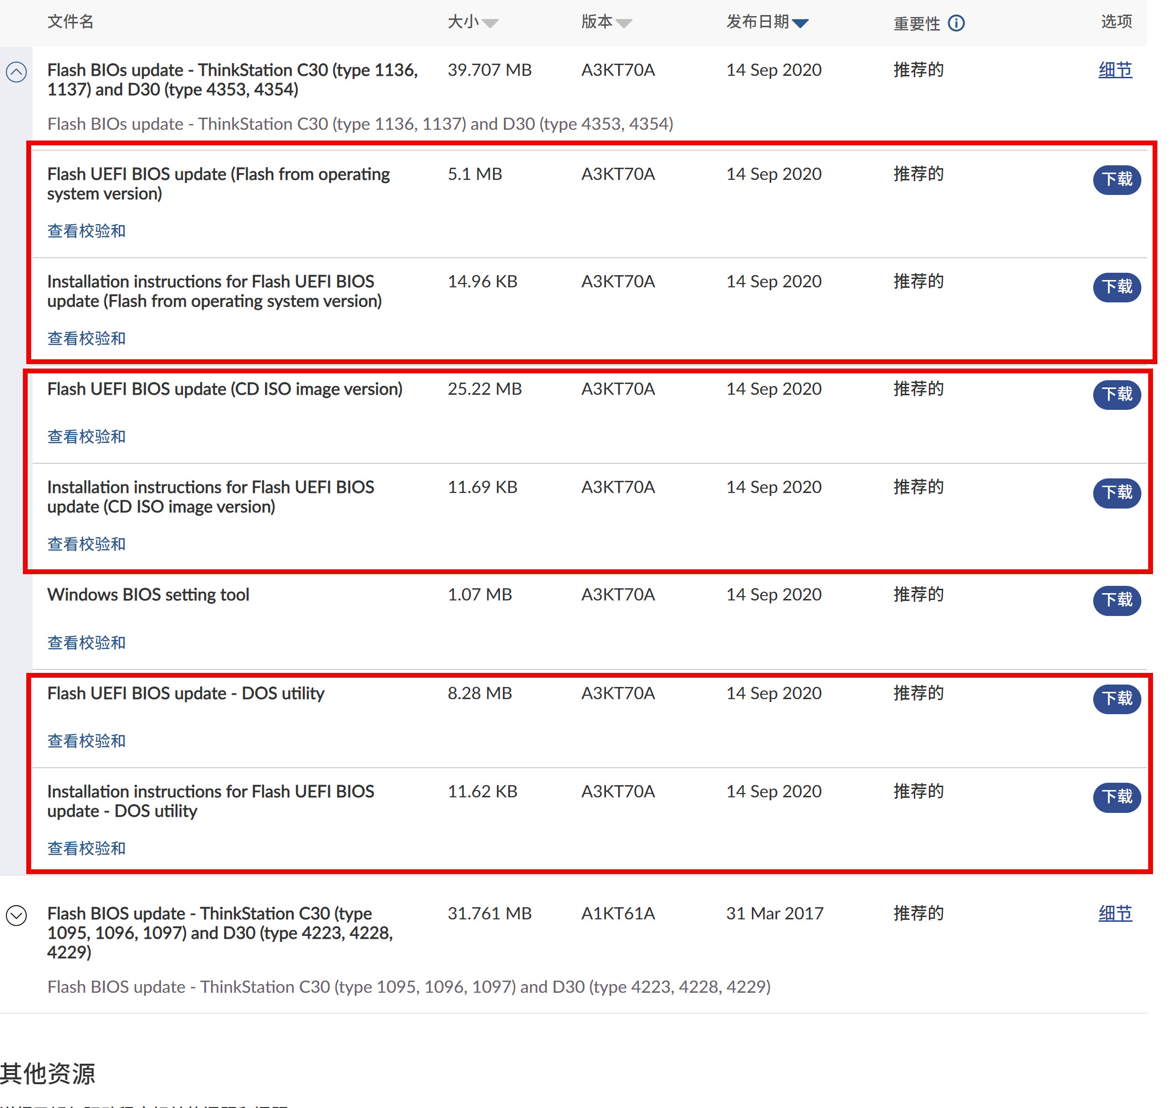
Task: Click the 31.761 MB size value
Action: [x=489, y=913]
